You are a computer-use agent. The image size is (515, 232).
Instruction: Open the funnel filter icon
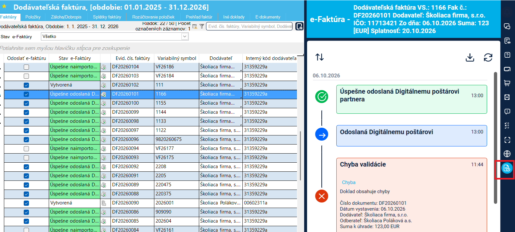[x=202, y=26]
